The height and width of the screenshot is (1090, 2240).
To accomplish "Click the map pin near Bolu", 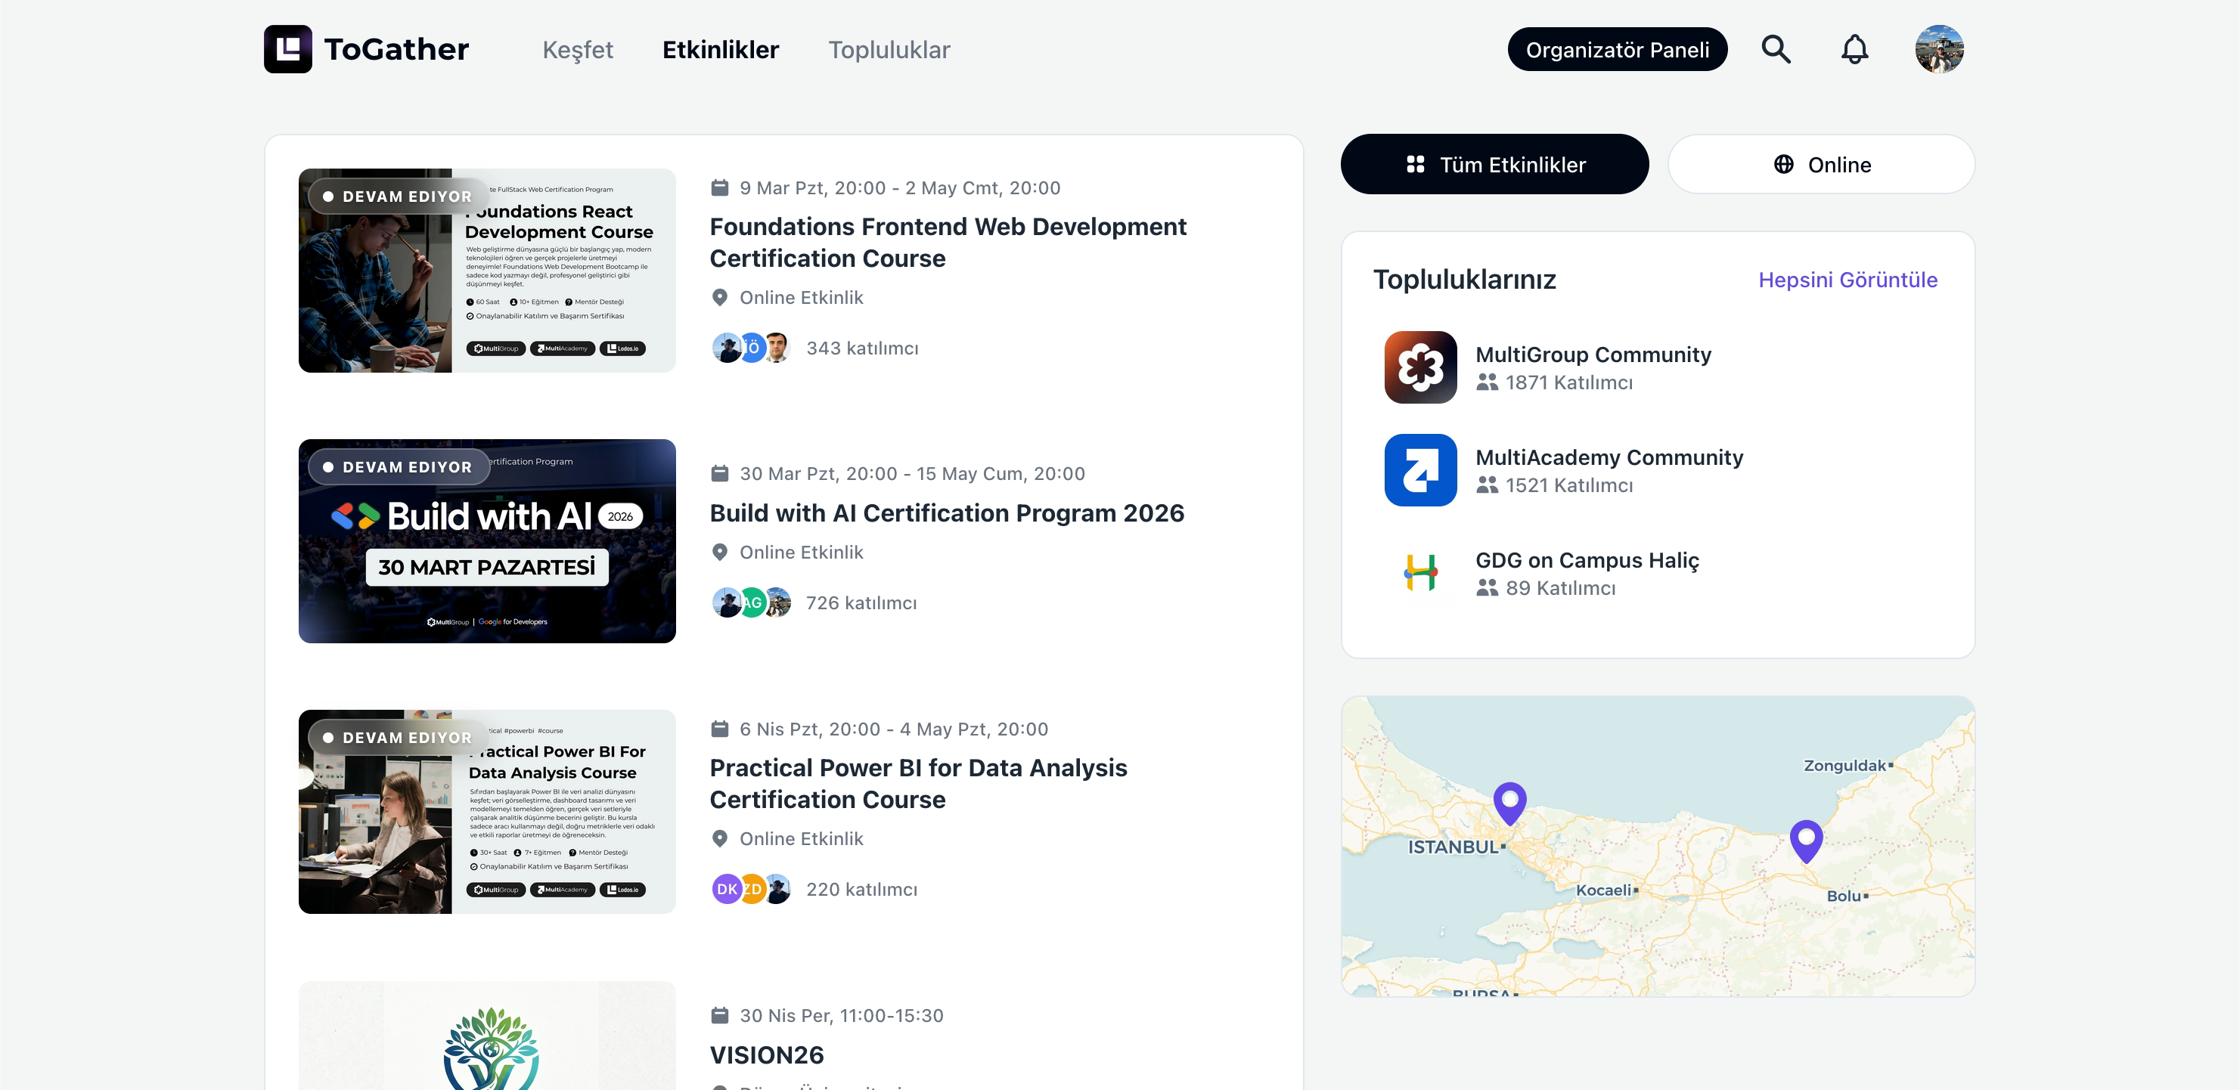I will click(x=1806, y=841).
